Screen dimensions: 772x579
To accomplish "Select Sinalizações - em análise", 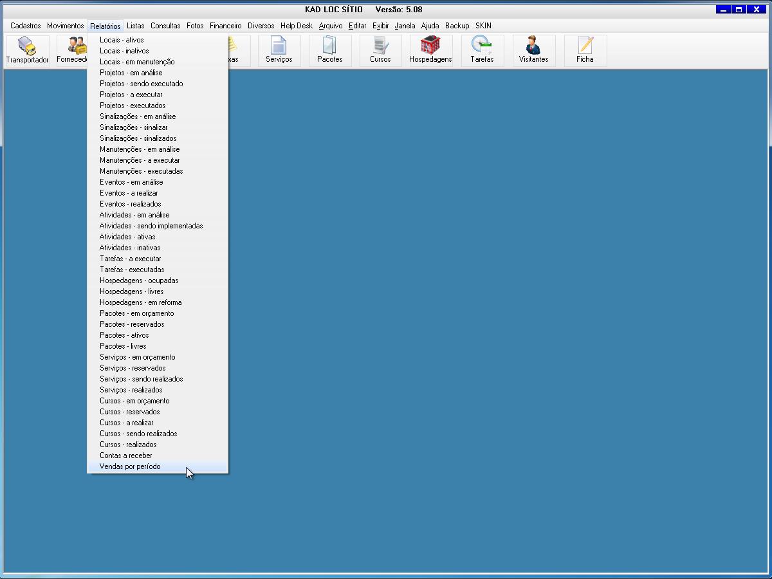I will coord(158,116).
